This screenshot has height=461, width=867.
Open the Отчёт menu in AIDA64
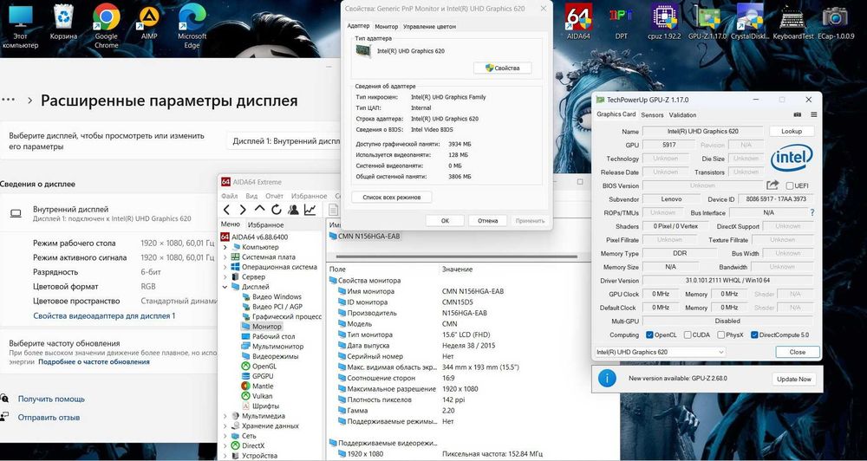(274, 196)
